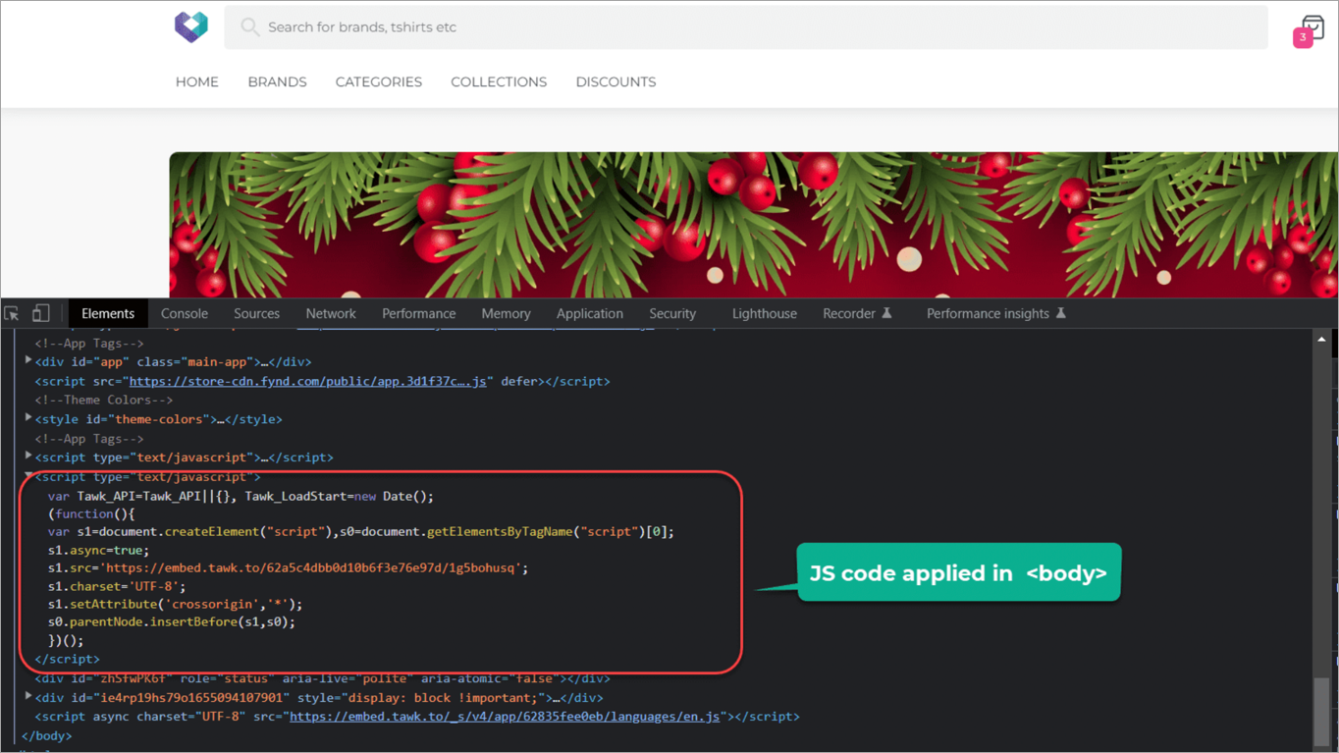Switch to the Lighthouse tab
This screenshot has height=753, width=1339.
point(765,313)
